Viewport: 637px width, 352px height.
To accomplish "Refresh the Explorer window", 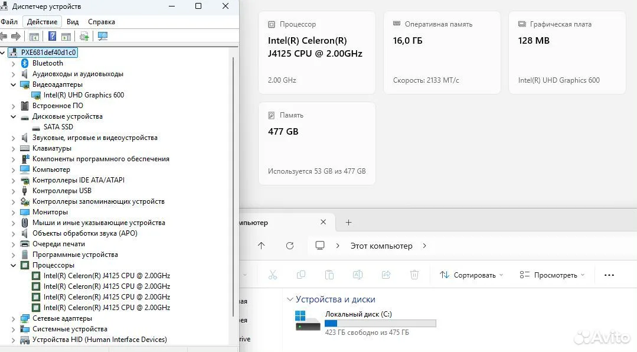I will coord(290,246).
